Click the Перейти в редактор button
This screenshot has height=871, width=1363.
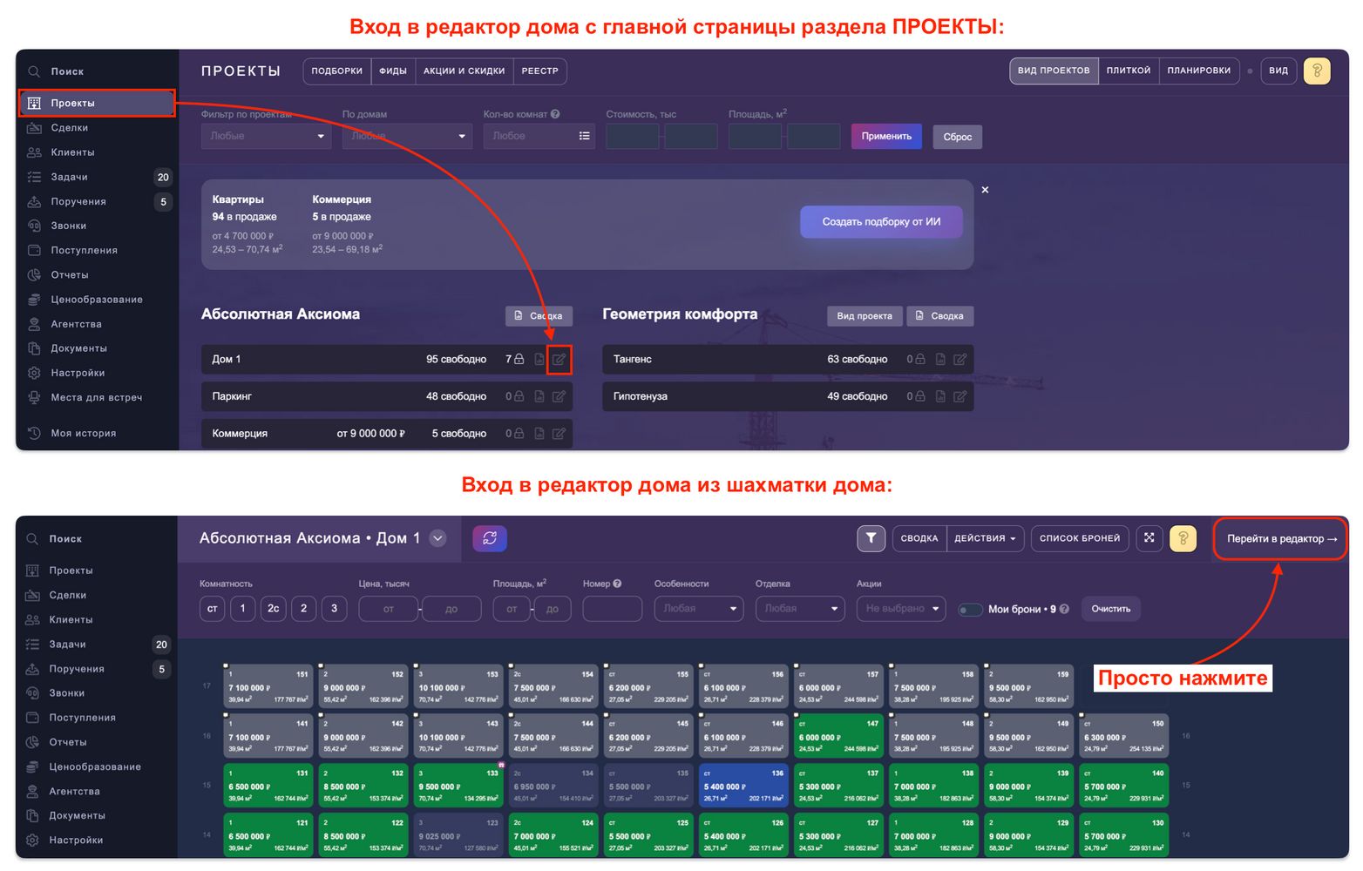click(x=1281, y=539)
